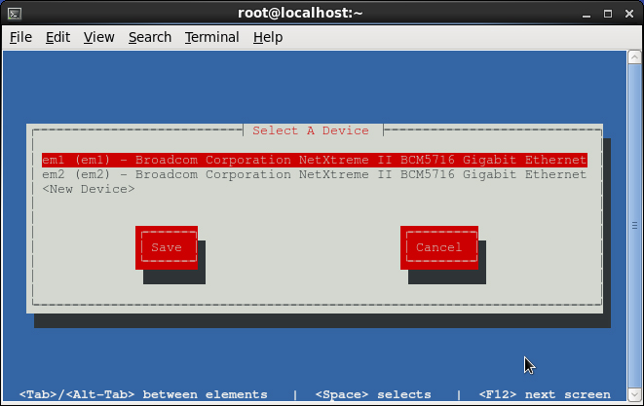Minimize the terminal window
644x406 pixels.
587,14
